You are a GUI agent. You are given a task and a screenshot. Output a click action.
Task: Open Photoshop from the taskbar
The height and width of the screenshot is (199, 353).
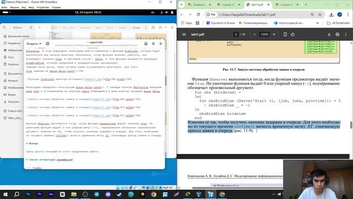pos(28,194)
